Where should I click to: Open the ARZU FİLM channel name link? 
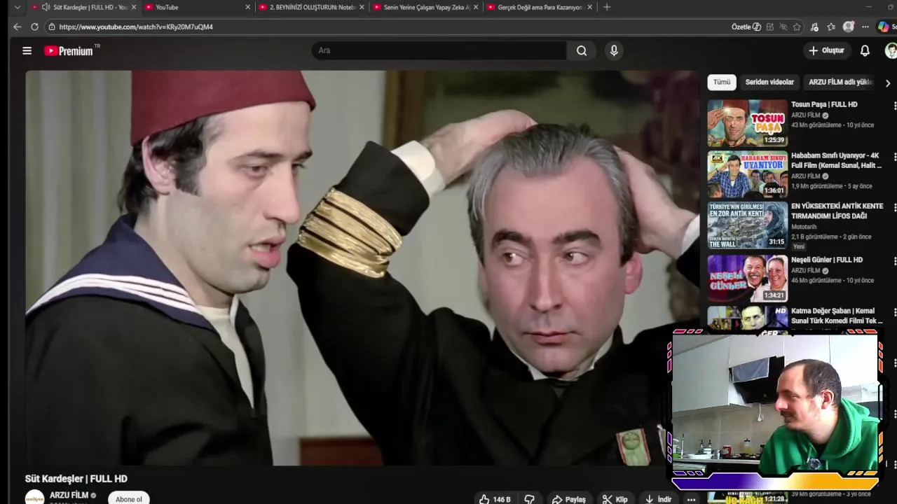pyautogui.click(x=69, y=495)
